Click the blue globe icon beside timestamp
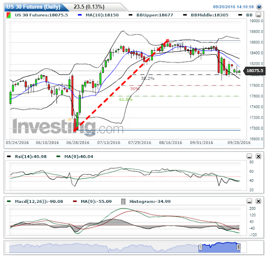This screenshot has height=258, width=268. [259, 7]
